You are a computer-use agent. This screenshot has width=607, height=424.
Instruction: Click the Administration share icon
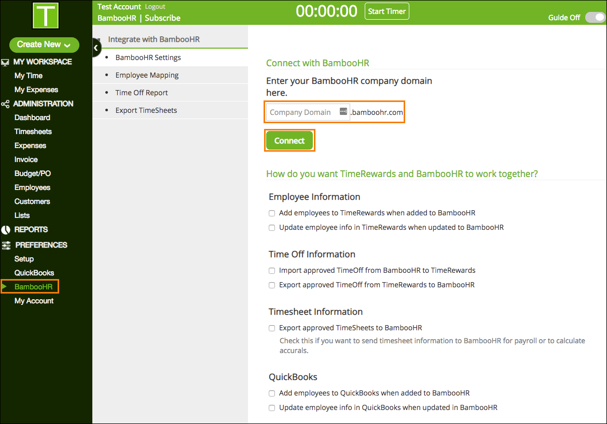[5, 104]
